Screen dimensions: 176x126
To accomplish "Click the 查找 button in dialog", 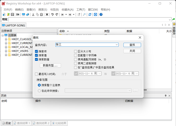I will [132, 45].
